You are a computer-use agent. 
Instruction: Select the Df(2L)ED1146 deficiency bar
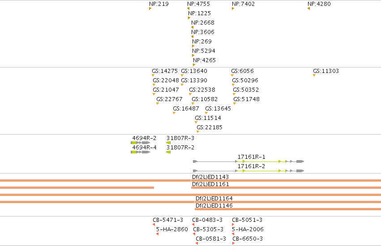(288, 209)
